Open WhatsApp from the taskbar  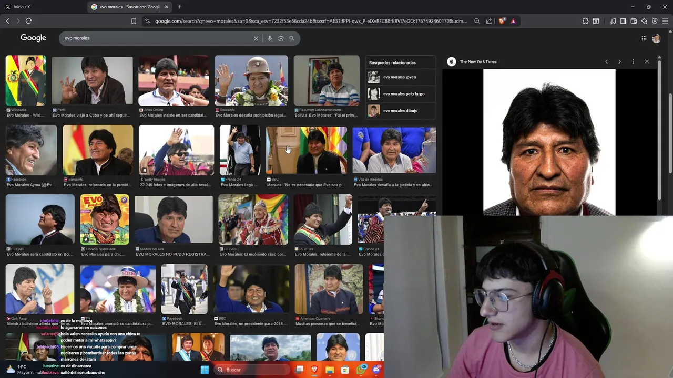(361, 370)
